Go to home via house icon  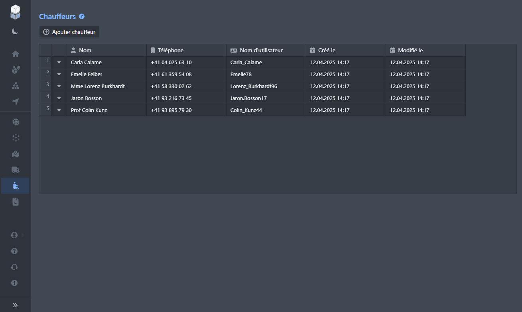16,54
